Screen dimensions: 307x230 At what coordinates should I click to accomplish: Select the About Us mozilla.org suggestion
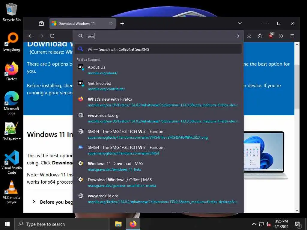(158, 70)
